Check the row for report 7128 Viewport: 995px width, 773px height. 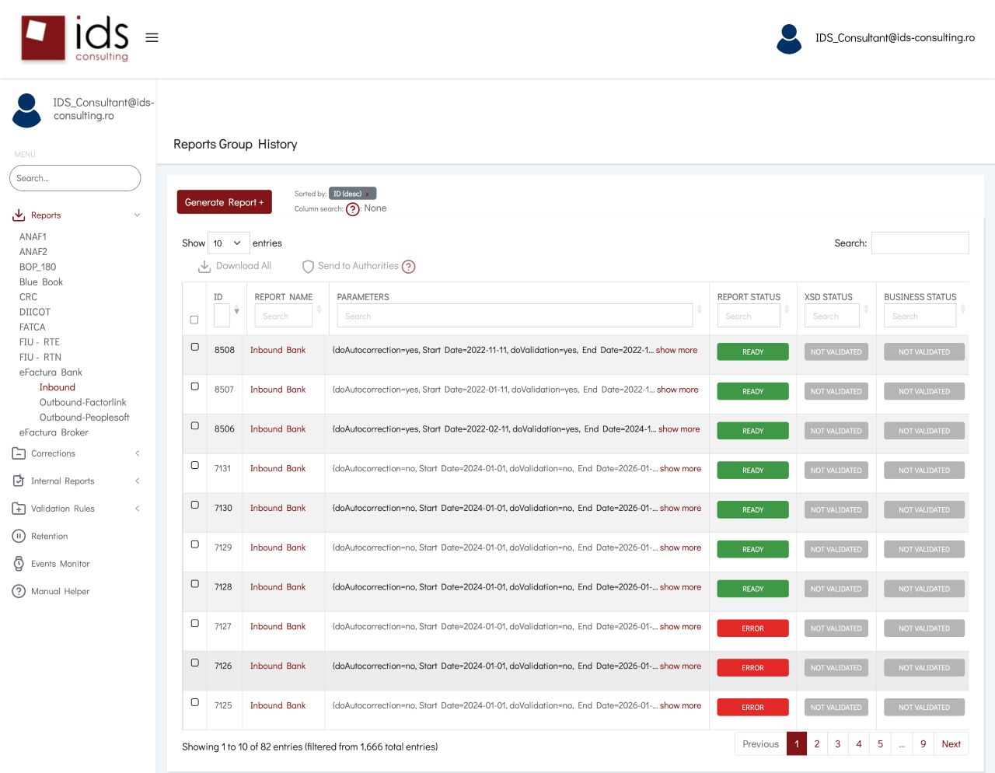click(x=195, y=584)
